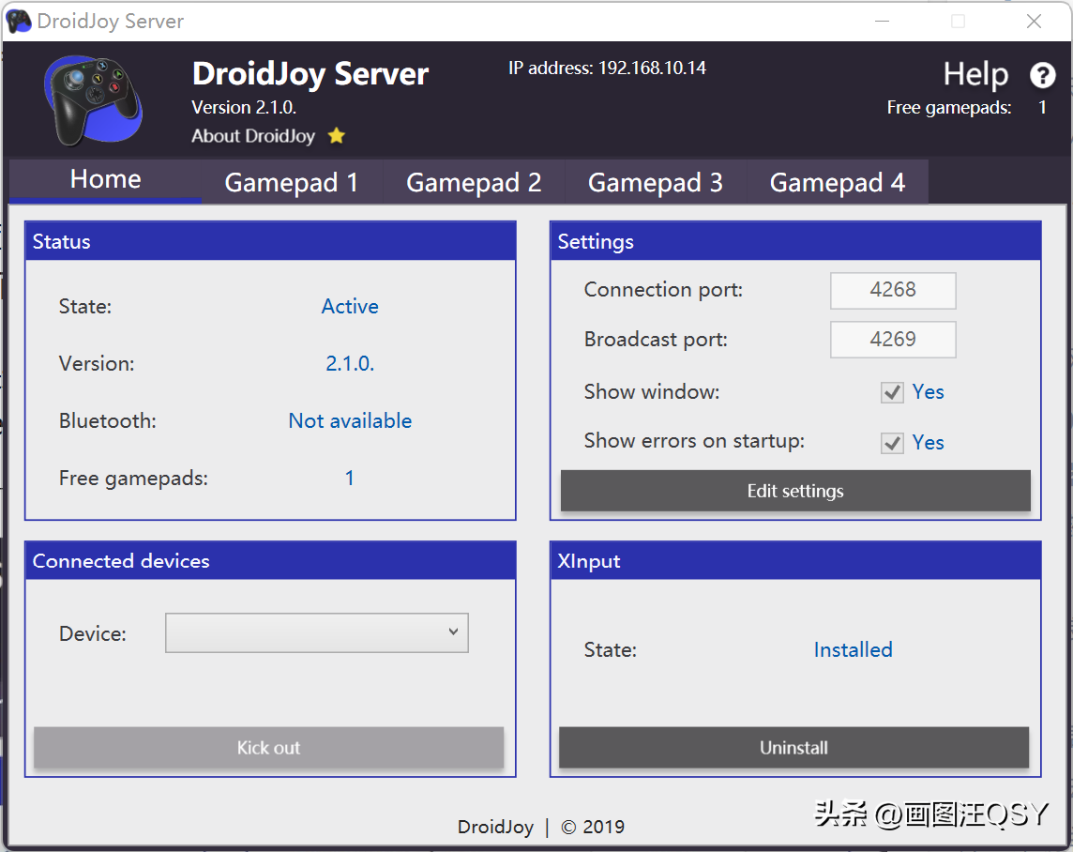Screen dimensions: 1073x852
Task: Click the Help text link
Action: click(x=975, y=74)
